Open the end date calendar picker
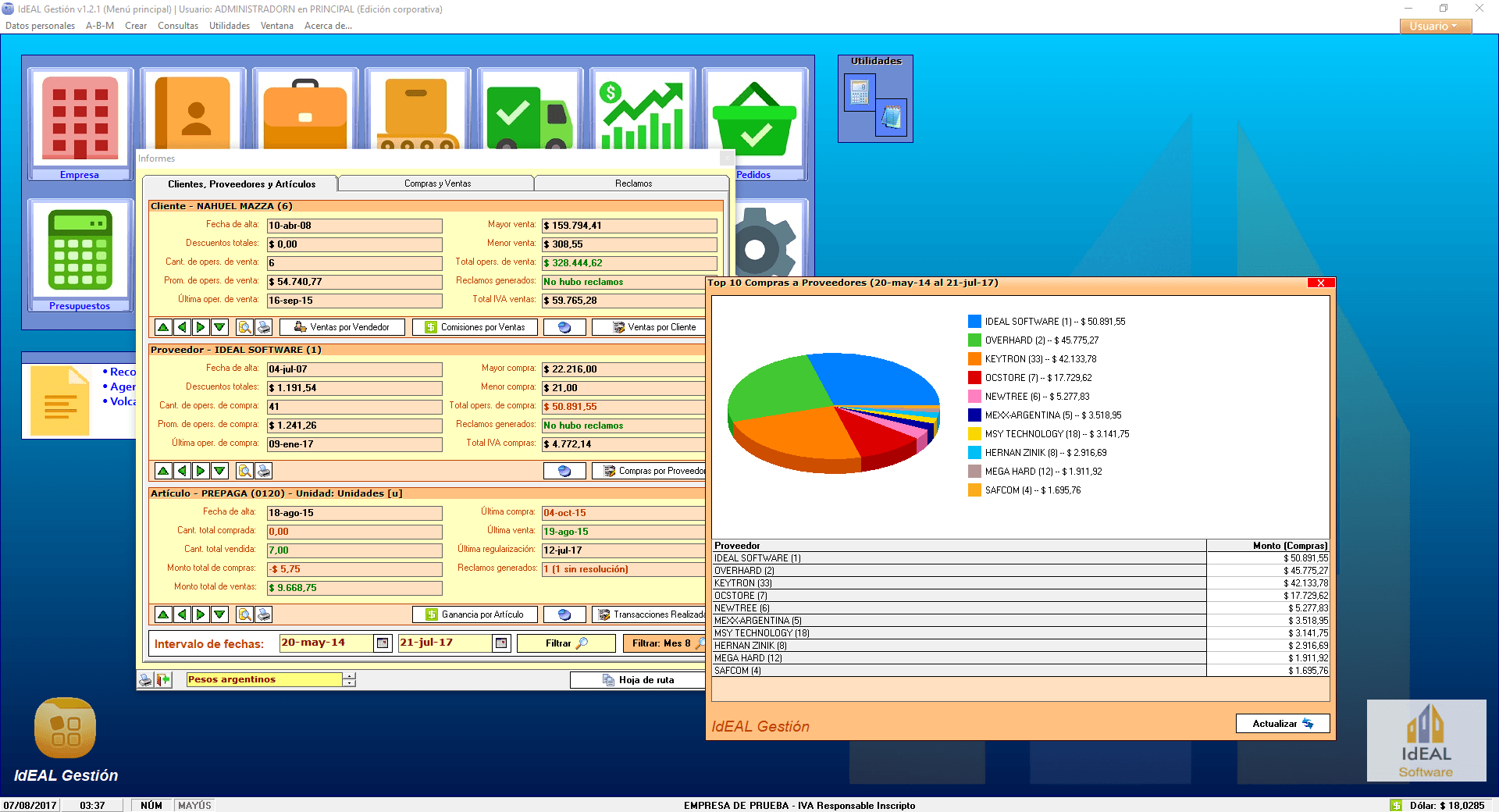Image resolution: width=1499 pixels, height=812 pixels. [x=501, y=643]
